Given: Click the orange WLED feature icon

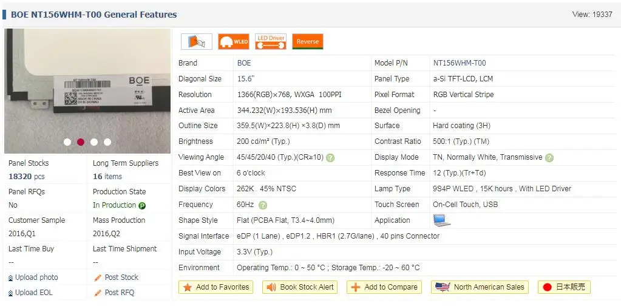Looking at the screenshot, I should point(234,41).
